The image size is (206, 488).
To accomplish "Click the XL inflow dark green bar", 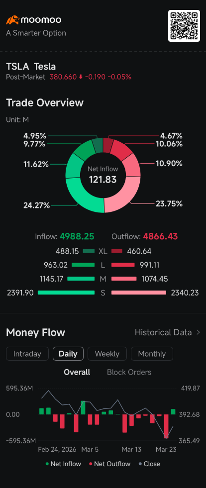I will tap(89, 251).
